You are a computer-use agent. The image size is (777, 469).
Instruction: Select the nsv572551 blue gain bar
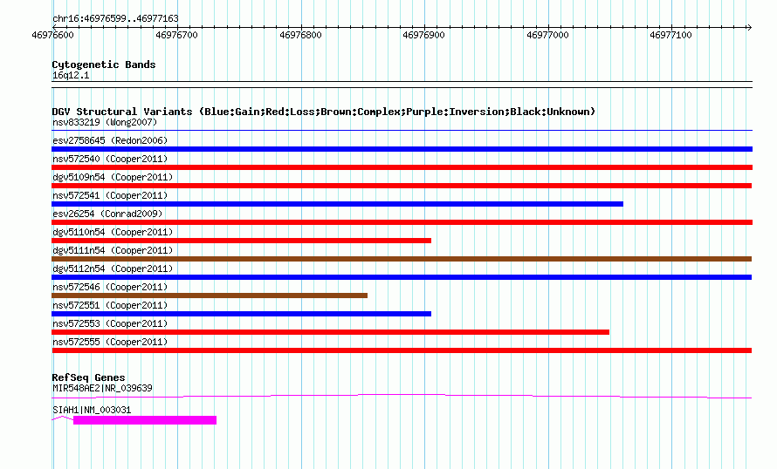click(x=241, y=314)
